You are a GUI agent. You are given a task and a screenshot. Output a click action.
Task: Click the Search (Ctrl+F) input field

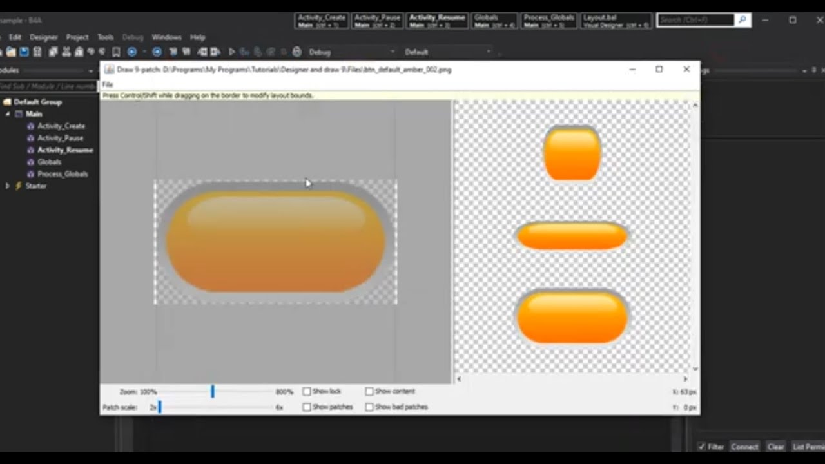[696, 20]
